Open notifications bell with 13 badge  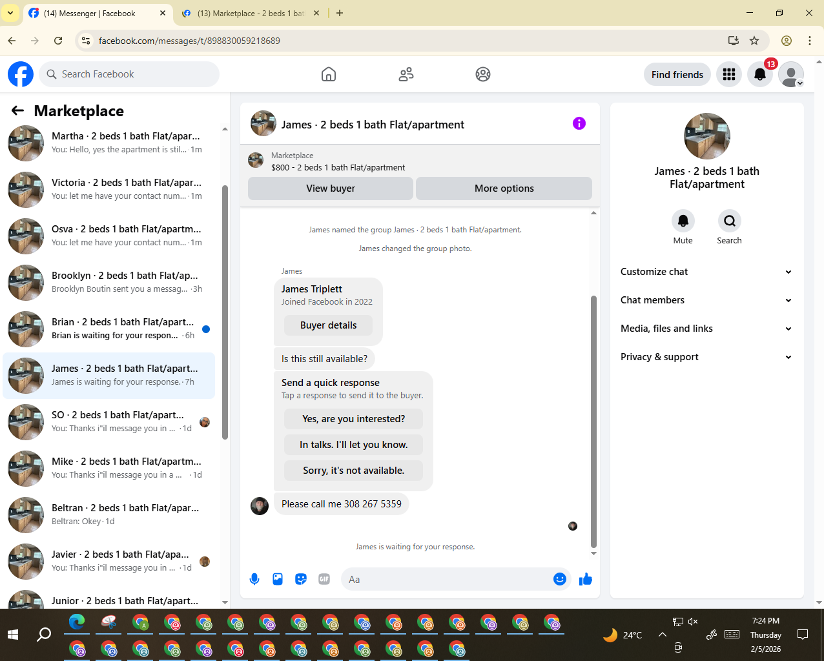click(760, 74)
